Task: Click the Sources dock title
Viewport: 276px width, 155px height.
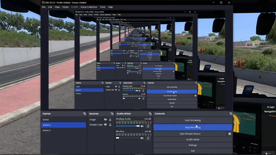Action: coord(94,114)
